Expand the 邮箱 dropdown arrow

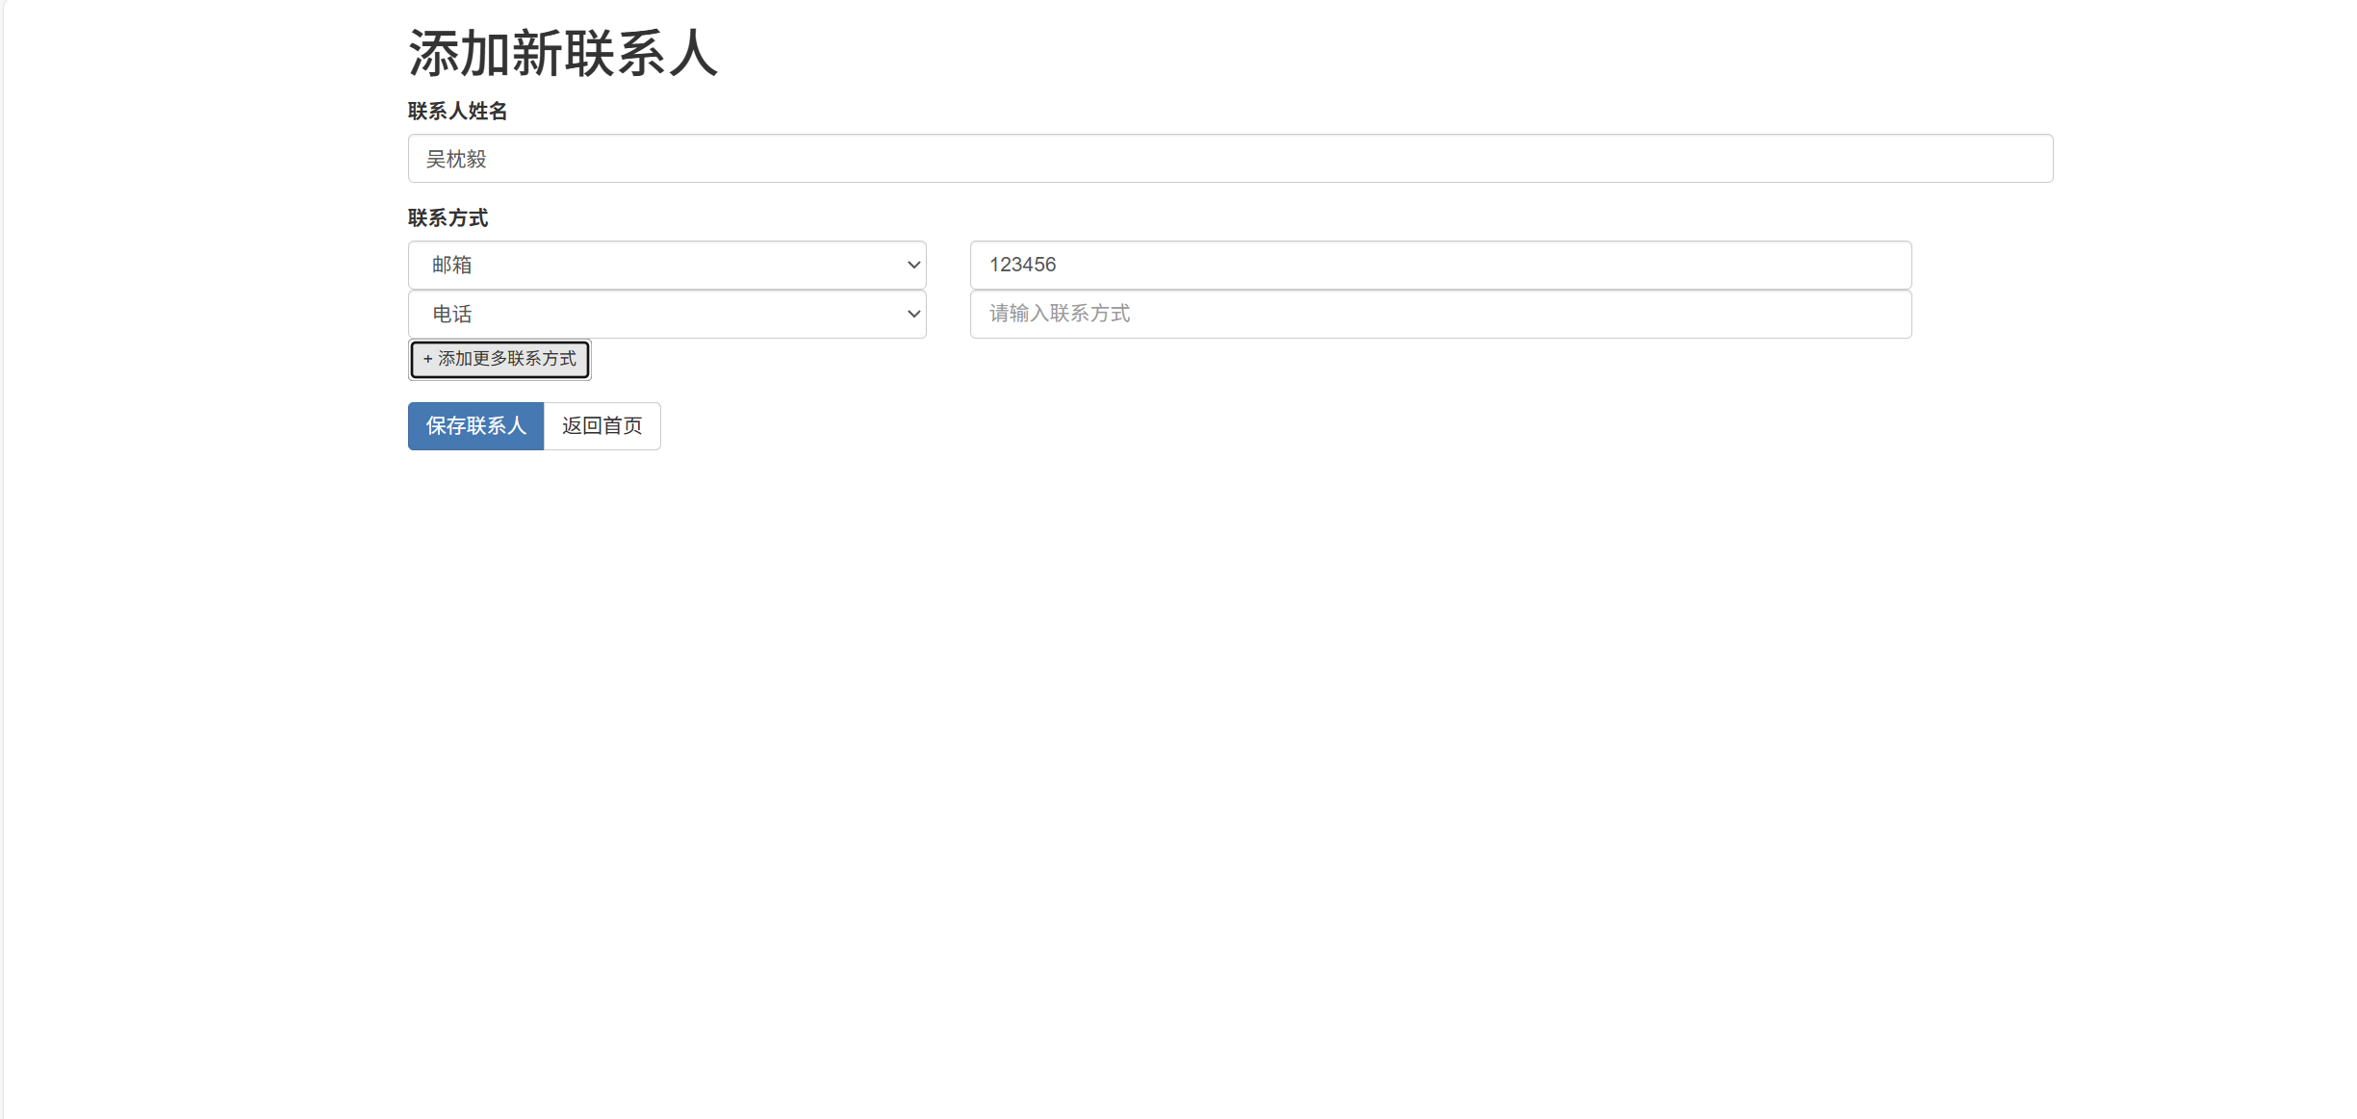click(910, 265)
